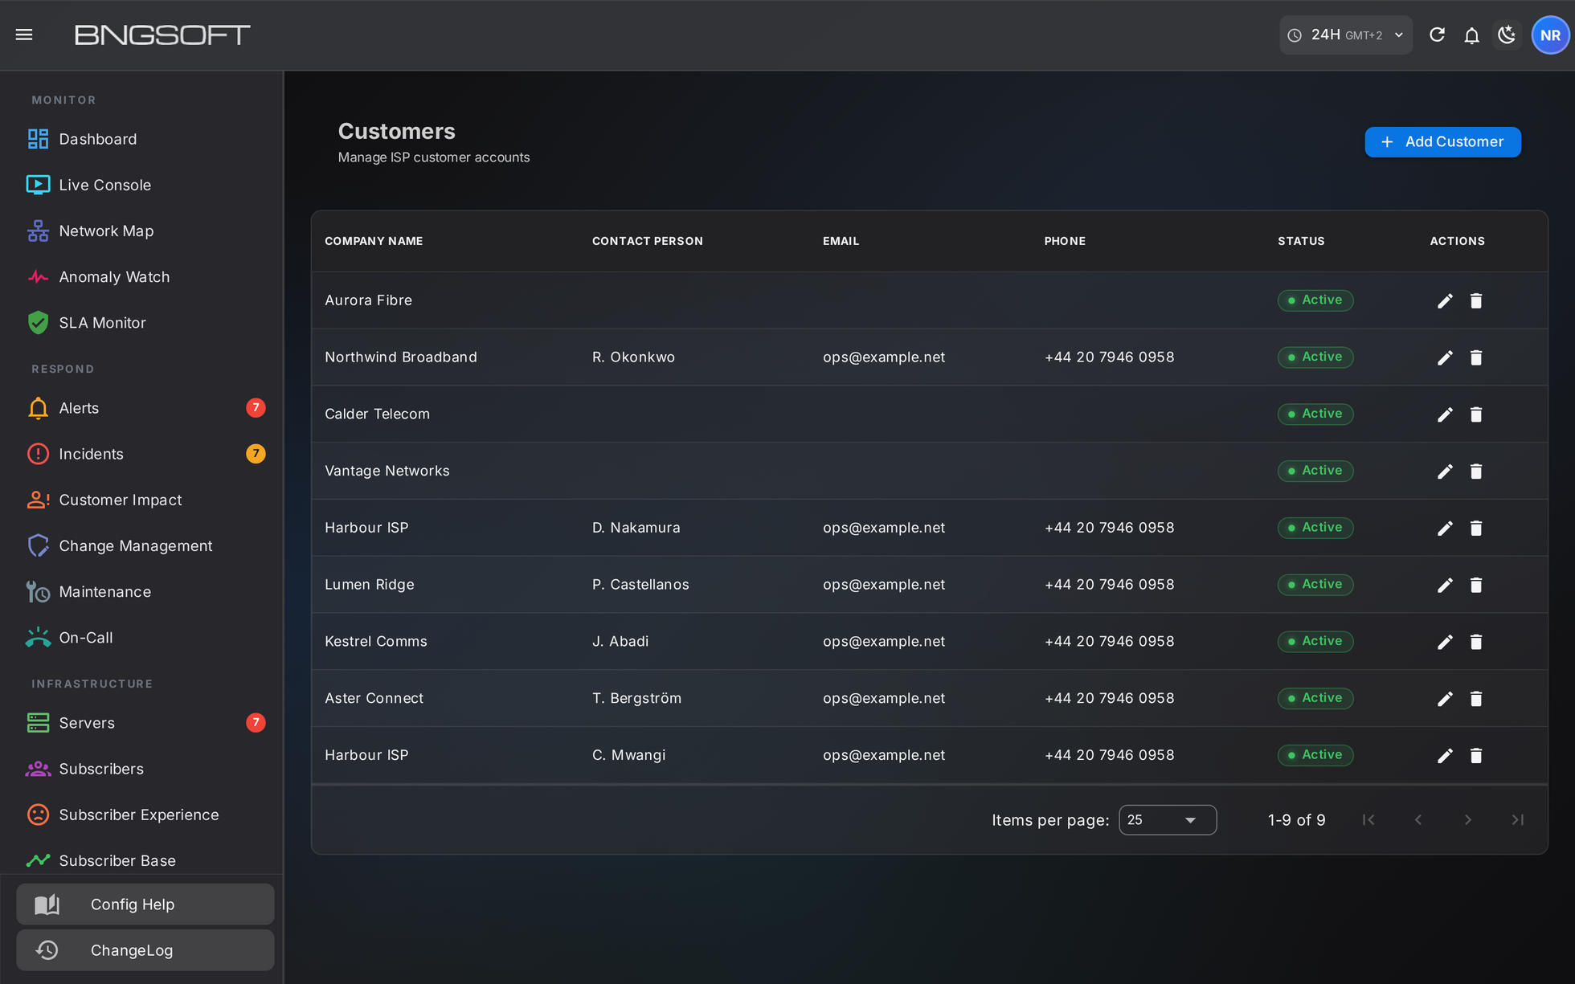The width and height of the screenshot is (1575, 984).
Task: Edit the Vantage Networks customer
Action: point(1445,472)
